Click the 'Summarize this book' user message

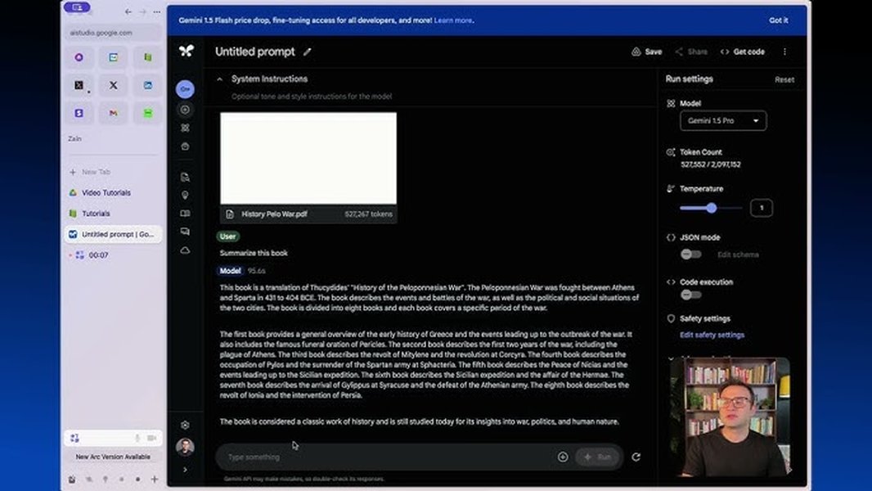[254, 253]
